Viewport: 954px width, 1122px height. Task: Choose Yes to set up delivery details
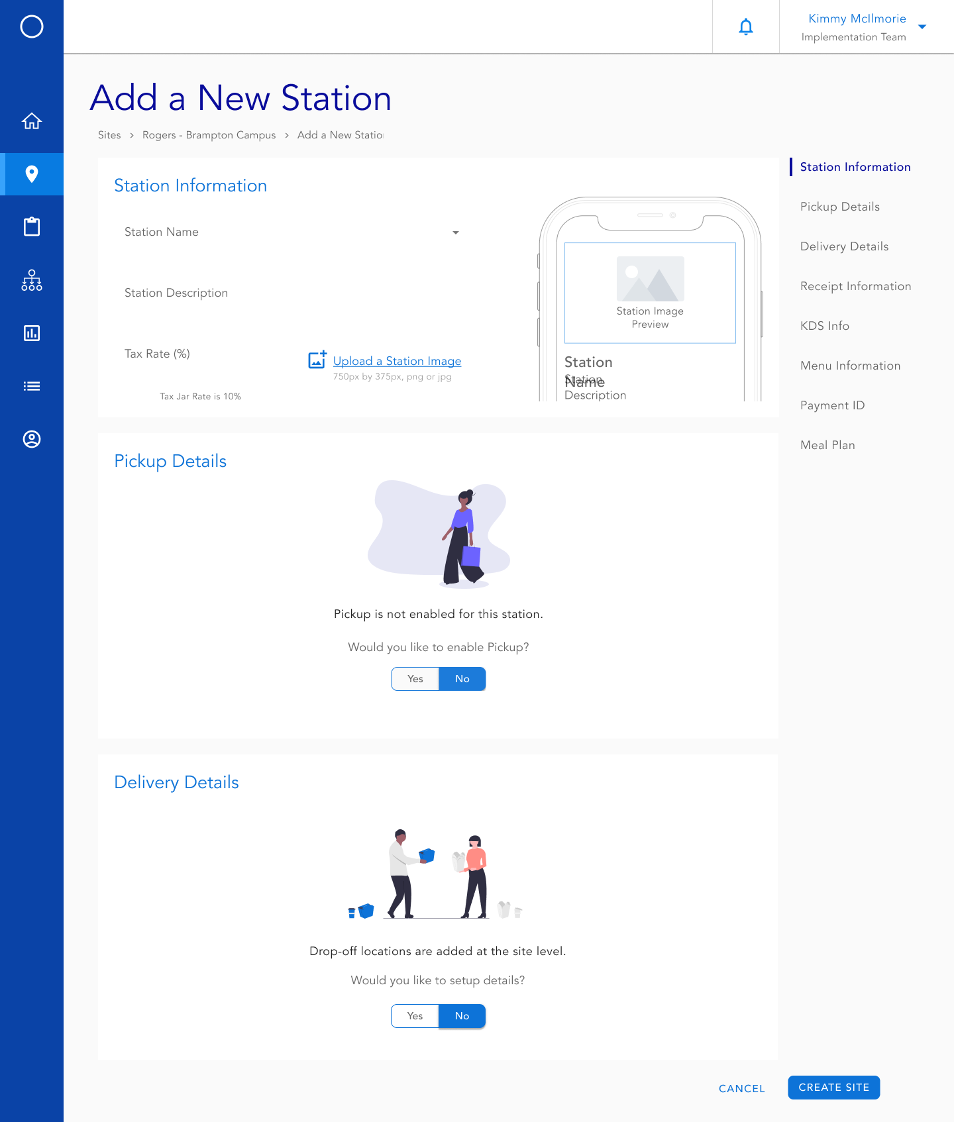click(415, 1016)
